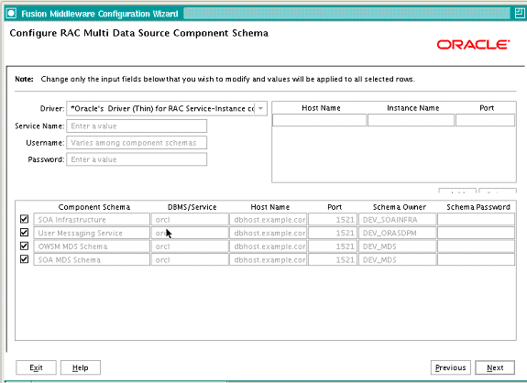527x383 pixels.
Task: Click port 1521 cell in SOA Infrastructure row
Action: click(x=333, y=219)
